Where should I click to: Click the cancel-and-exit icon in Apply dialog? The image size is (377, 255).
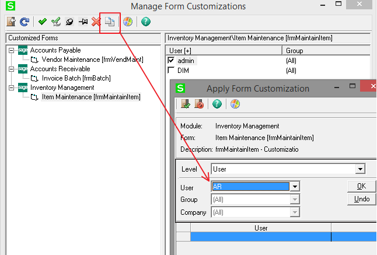[x=199, y=104]
